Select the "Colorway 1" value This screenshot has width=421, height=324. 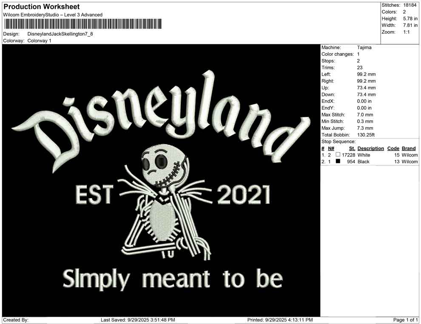click(39, 41)
